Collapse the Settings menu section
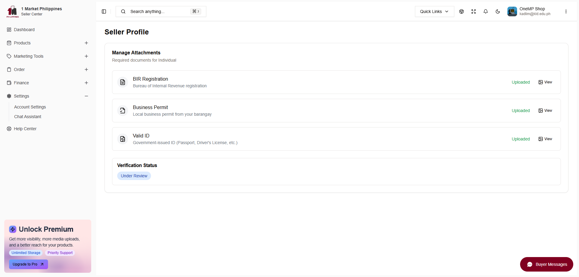The image size is (579, 277). tap(86, 96)
